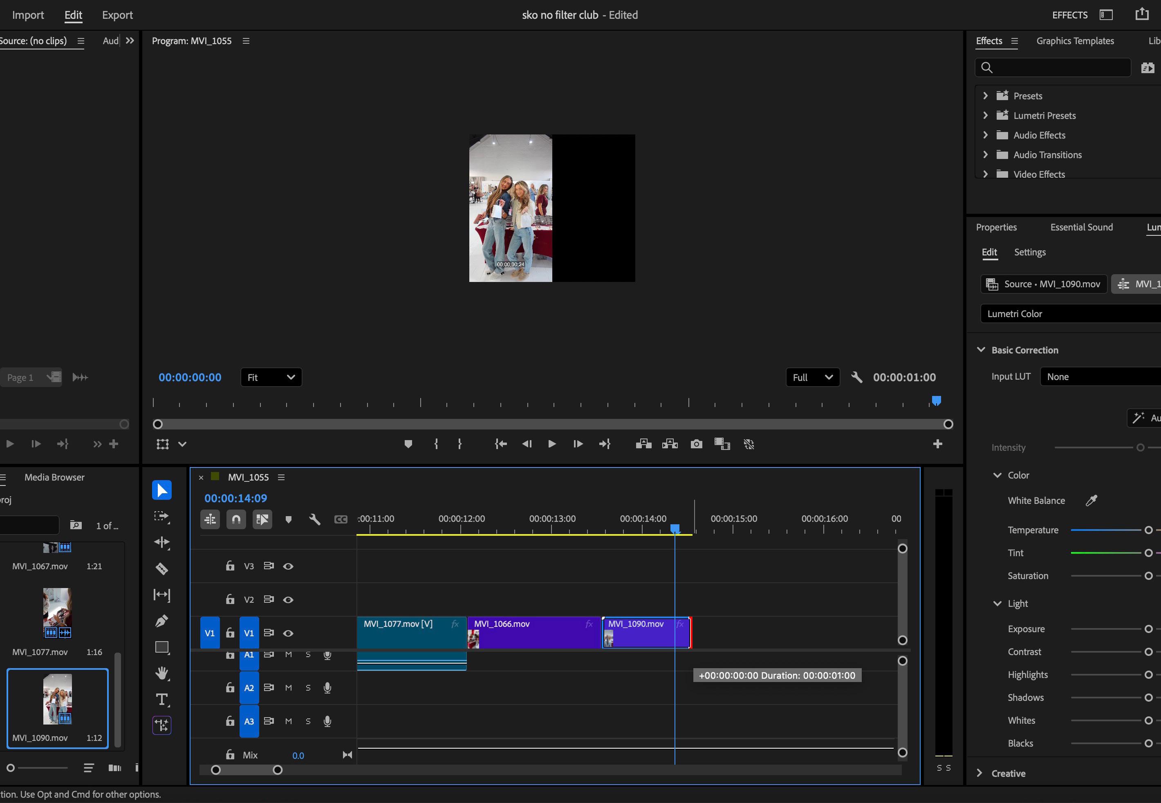
Task: Hide the V2 track output
Action: (x=288, y=600)
